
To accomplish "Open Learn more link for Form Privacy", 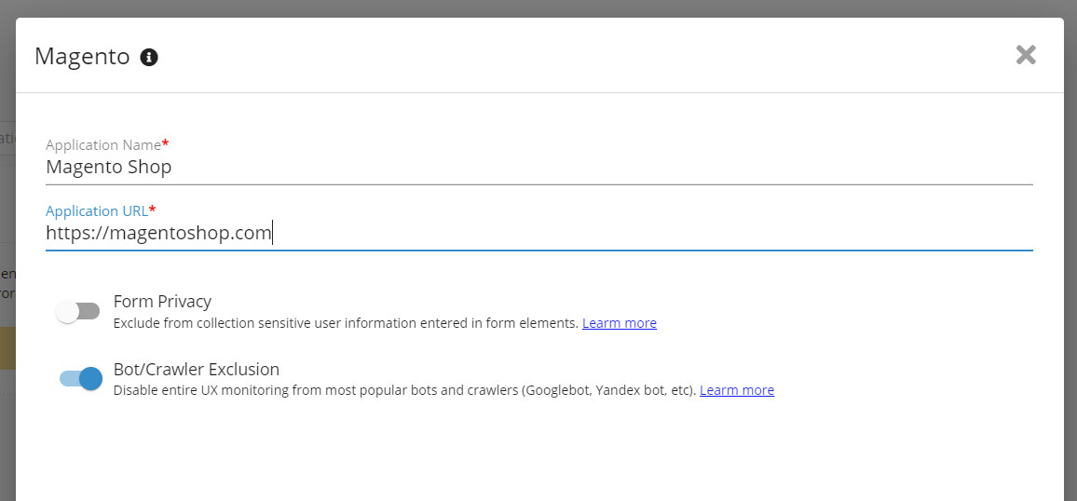I will [x=620, y=323].
